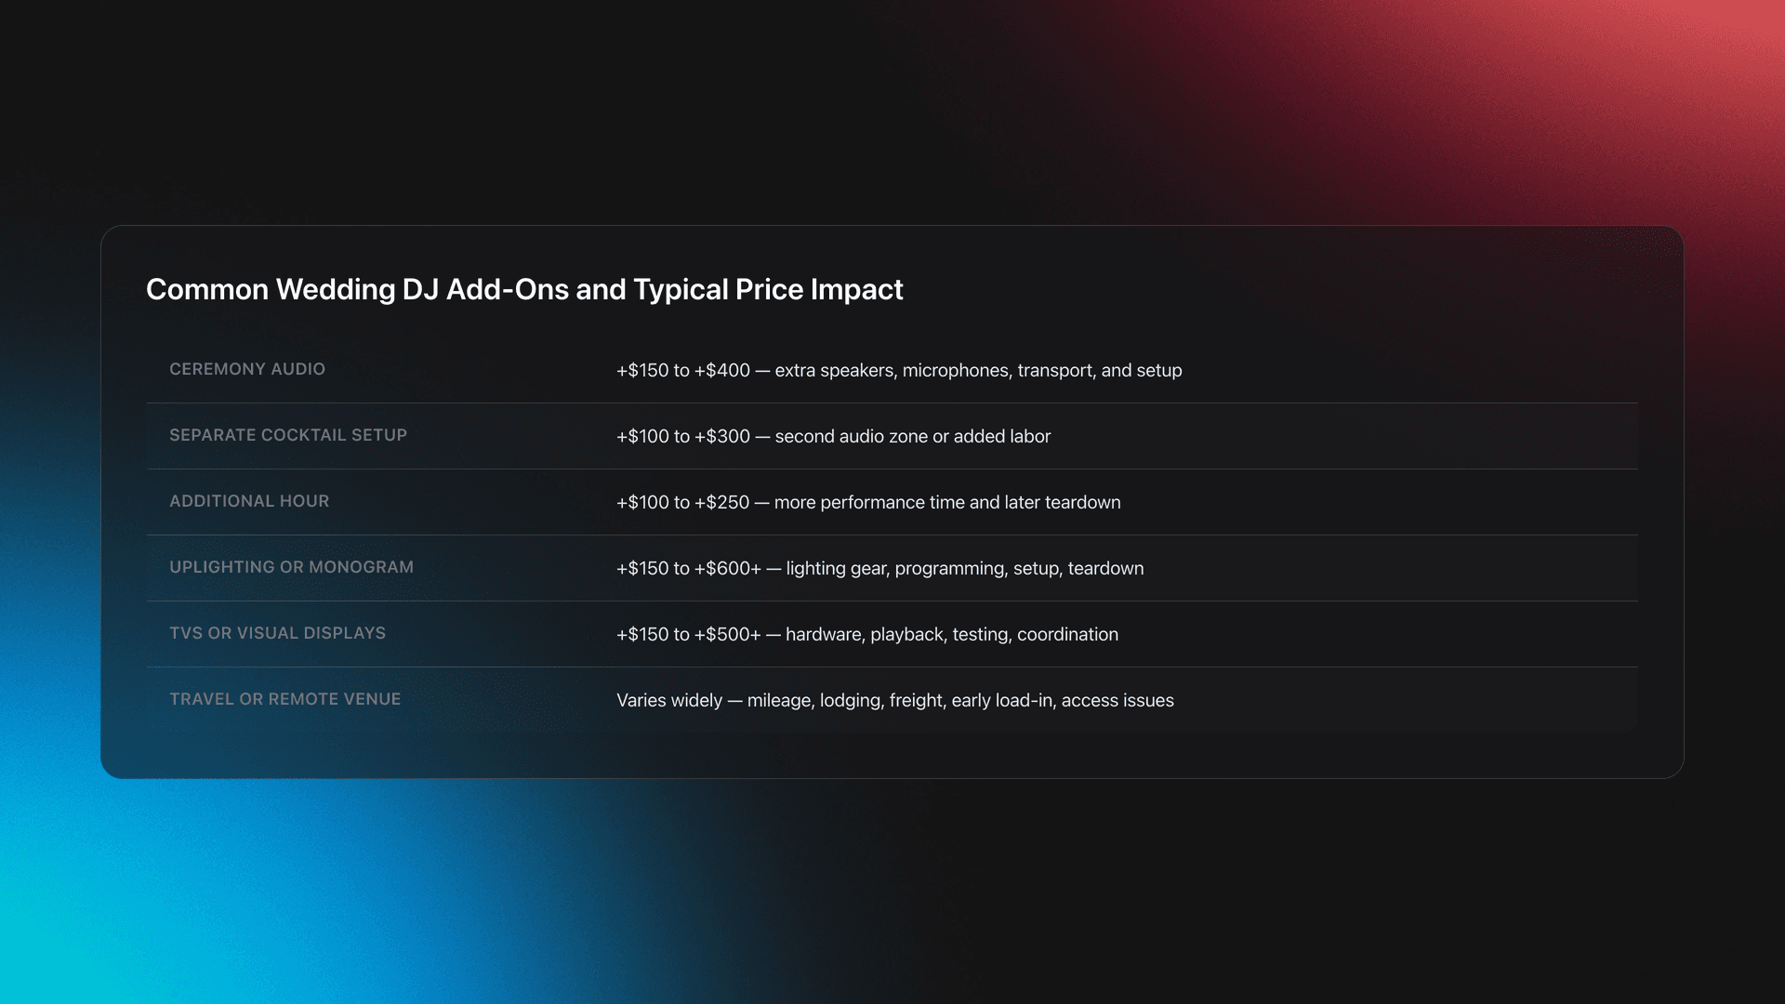The image size is (1785, 1004).
Task: Click the Typical Price Impact heading words
Action: point(768,290)
